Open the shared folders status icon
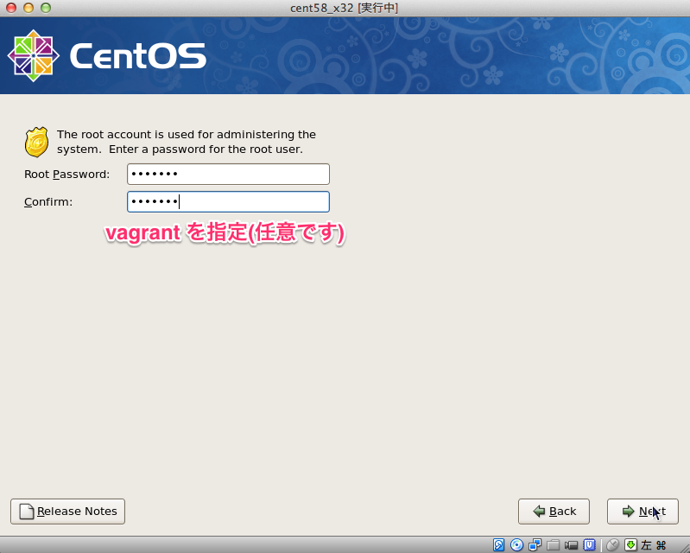This screenshot has height=553, width=690. coord(554,544)
